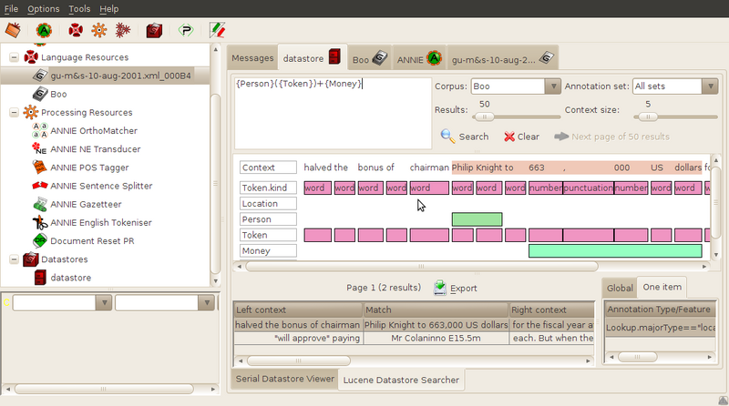
Task: Select datastore item in tree
Action: [x=71, y=278]
